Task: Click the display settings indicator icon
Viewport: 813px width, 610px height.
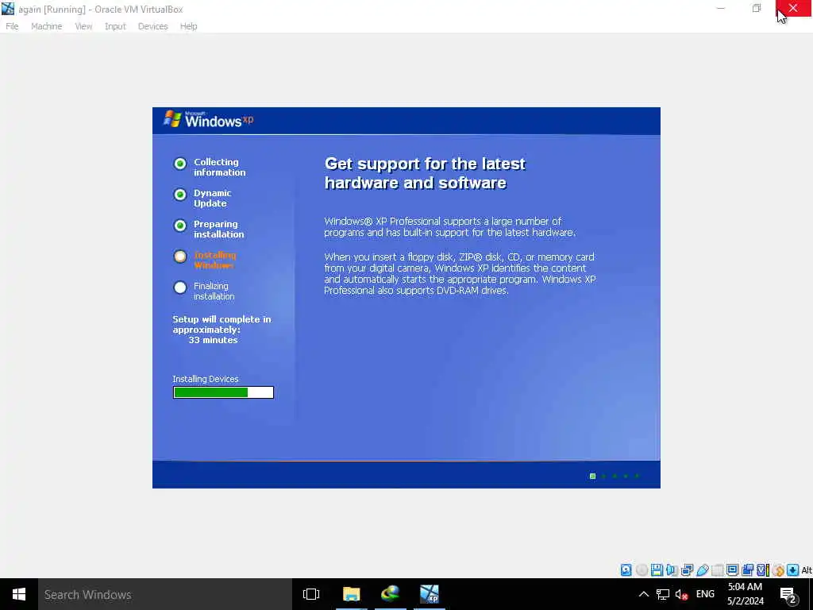Action: point(732,570)
